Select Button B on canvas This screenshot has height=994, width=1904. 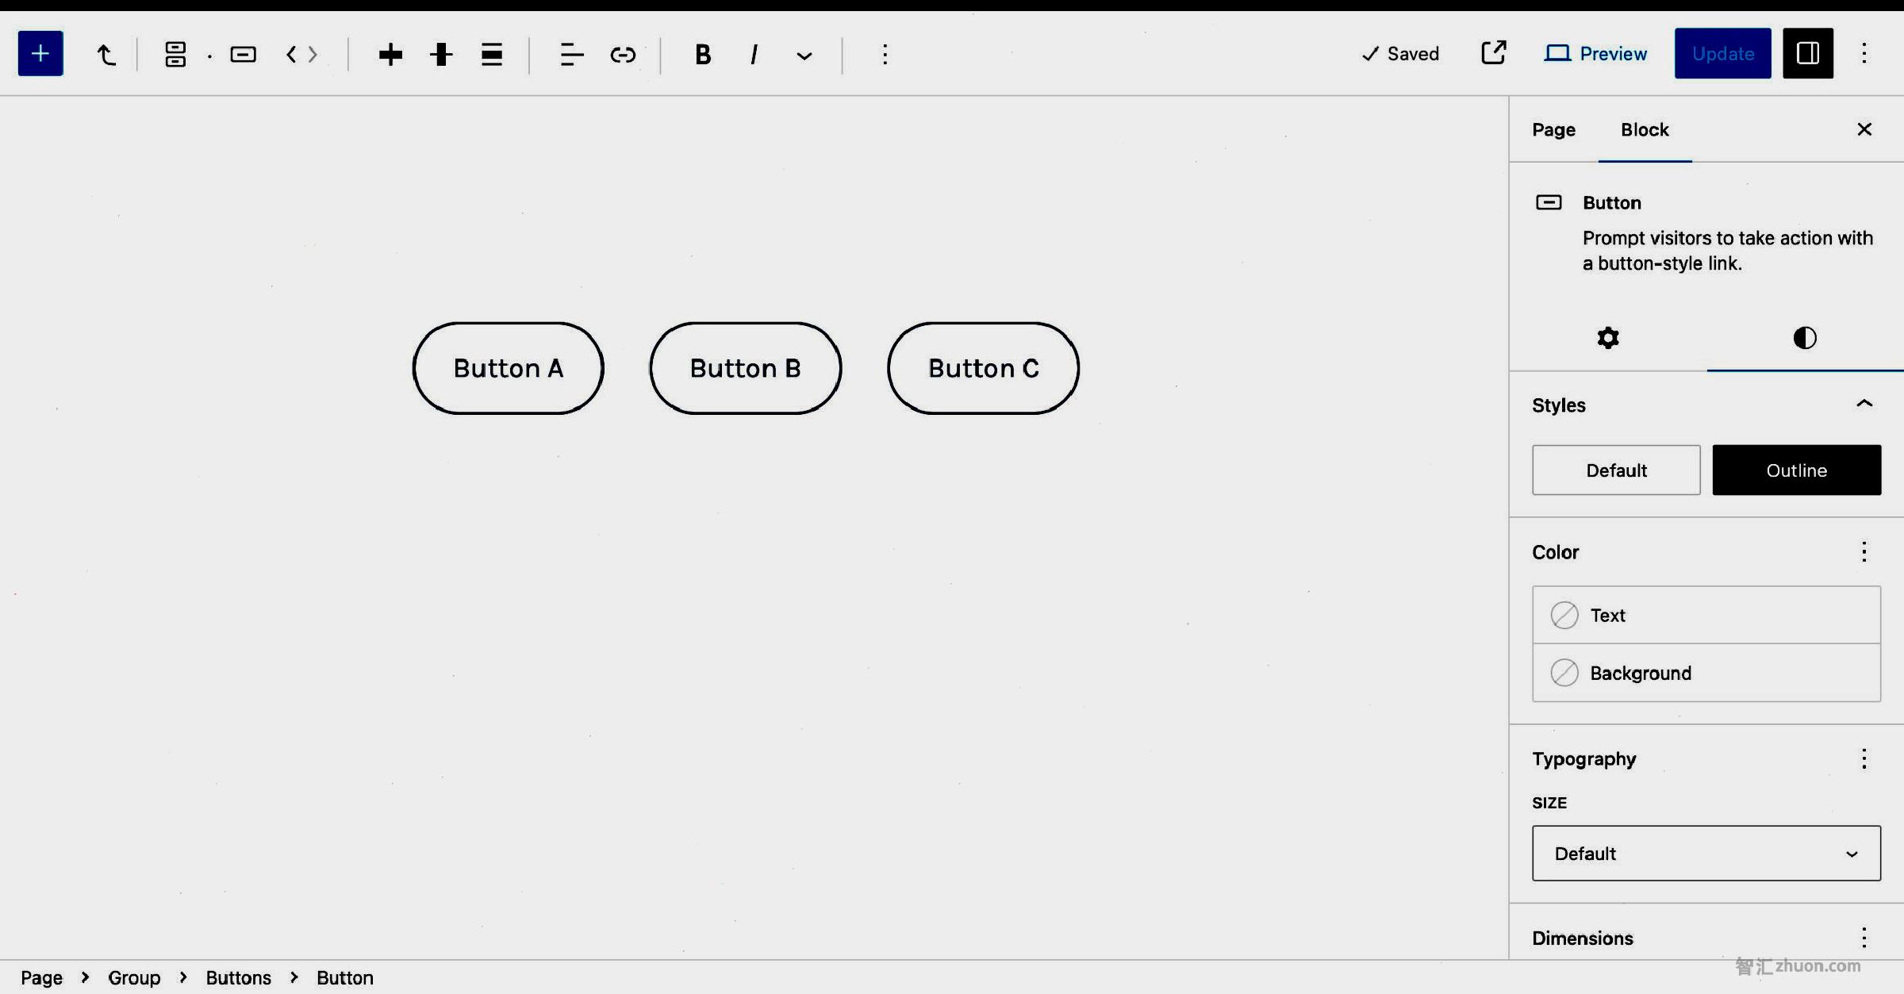tap(745, 368)
